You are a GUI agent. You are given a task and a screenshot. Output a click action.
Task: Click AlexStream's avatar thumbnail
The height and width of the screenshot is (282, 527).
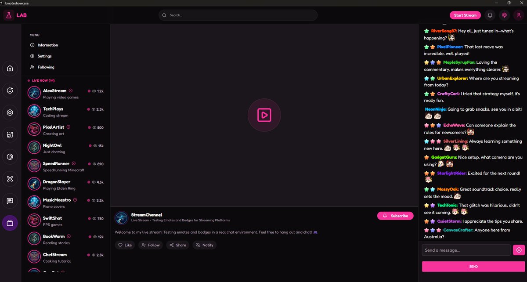(x=34, y=93)
